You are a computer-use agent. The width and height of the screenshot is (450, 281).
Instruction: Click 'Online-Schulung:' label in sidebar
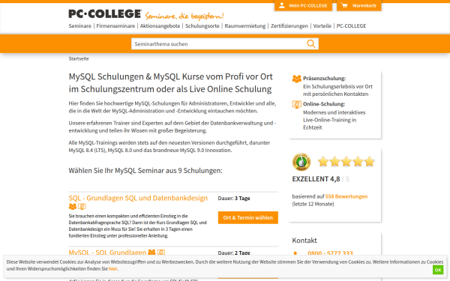[324, 104]
